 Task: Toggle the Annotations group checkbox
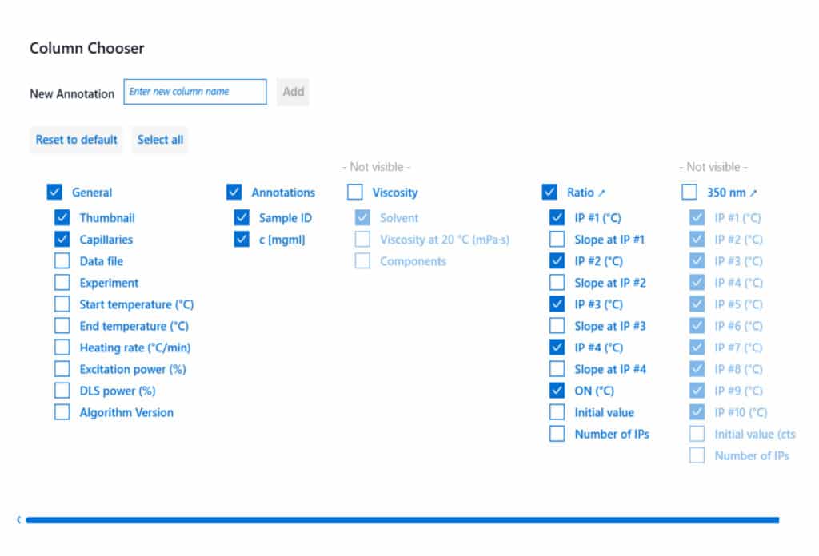point(234,192)
